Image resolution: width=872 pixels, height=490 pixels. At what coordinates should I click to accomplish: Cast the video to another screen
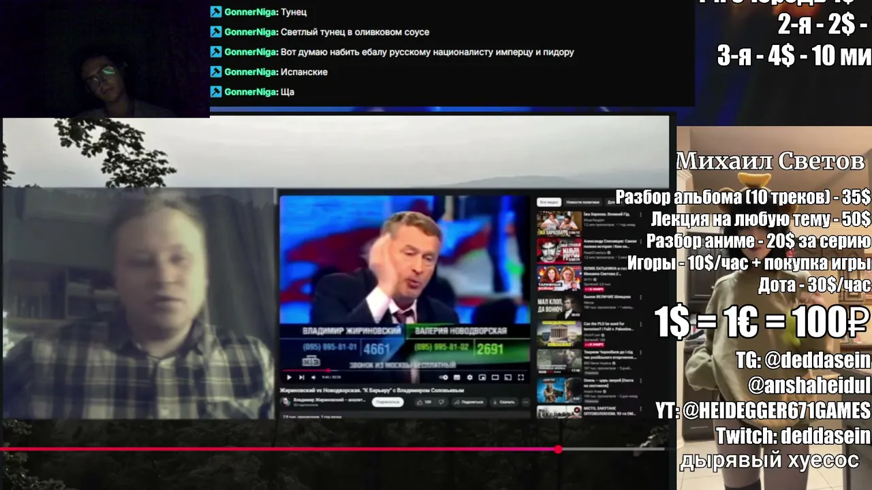[508, 377]
